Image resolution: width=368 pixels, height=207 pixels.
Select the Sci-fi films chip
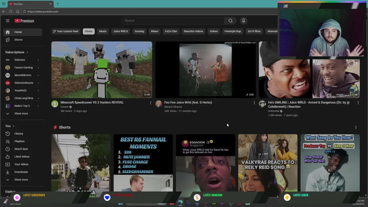[254, 31]
